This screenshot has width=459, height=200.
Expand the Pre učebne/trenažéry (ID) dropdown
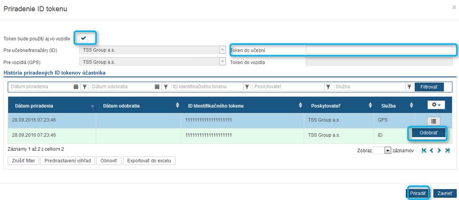[222, 50]
